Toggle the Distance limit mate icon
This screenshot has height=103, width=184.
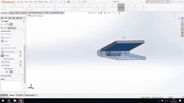tap(2, 52)
